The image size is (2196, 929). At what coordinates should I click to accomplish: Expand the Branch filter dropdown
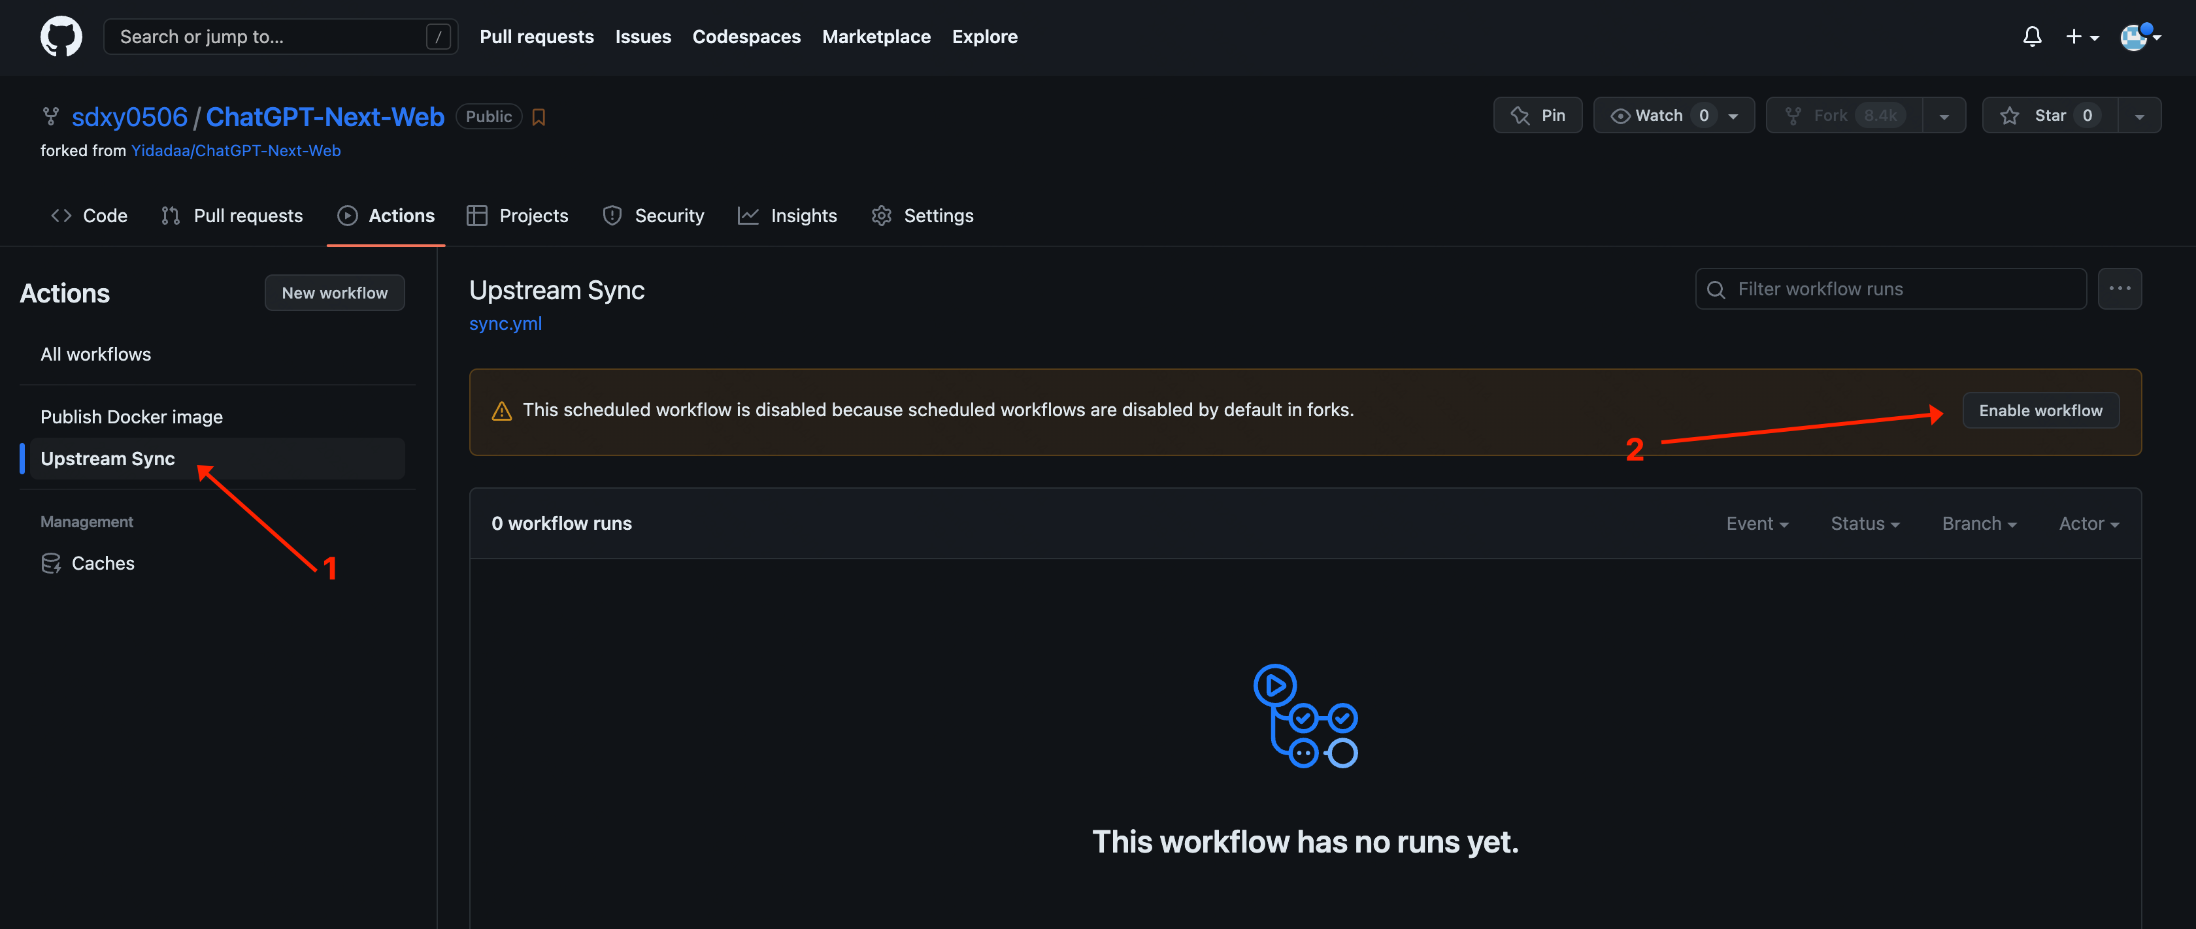pos(1978,523)
